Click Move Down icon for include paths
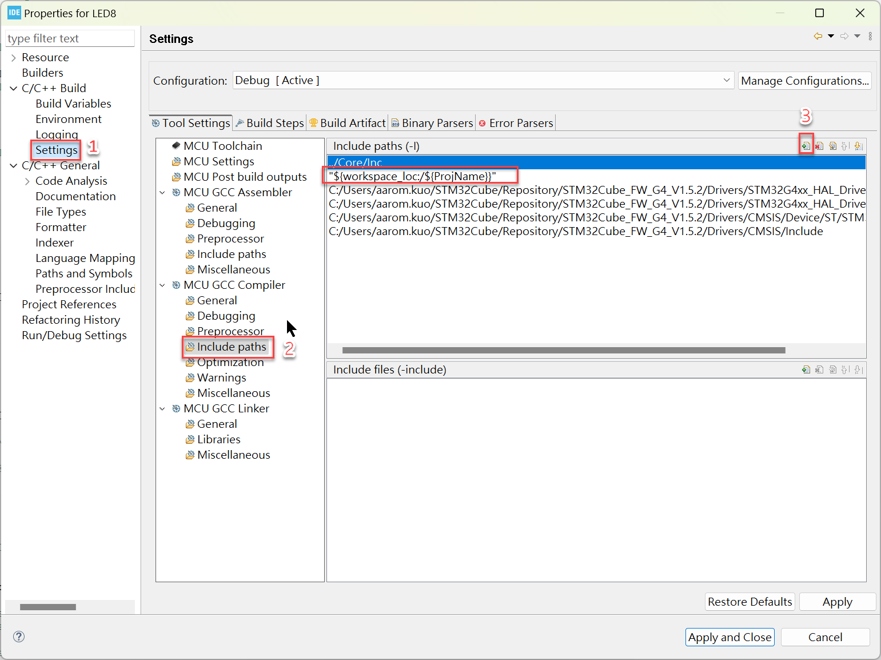Screen dimensions: 881x660 pos(858,146)
